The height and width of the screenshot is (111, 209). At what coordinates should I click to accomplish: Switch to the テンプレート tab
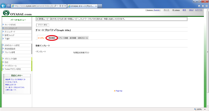pyautogui.click(x=42, y=38)
